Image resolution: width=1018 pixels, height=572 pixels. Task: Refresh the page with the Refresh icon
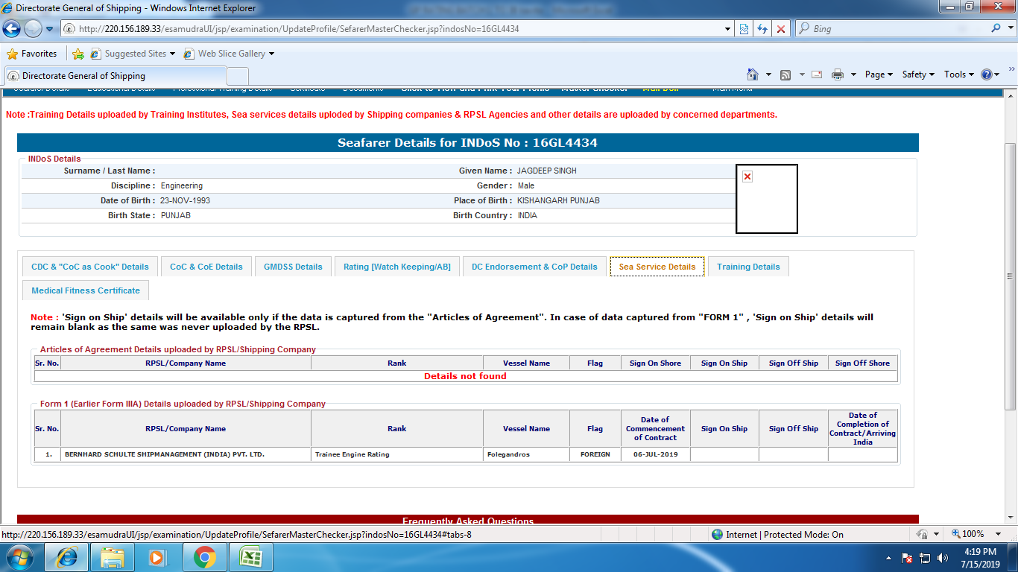[762, 29]
